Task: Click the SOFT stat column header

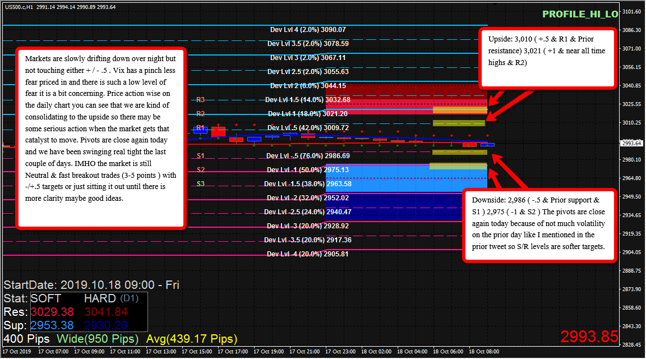Action: tap(45, 298)
